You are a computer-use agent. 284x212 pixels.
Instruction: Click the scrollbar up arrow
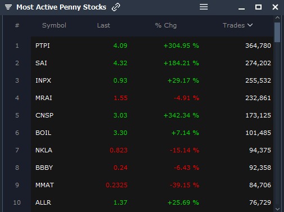[x=277, y=17]
